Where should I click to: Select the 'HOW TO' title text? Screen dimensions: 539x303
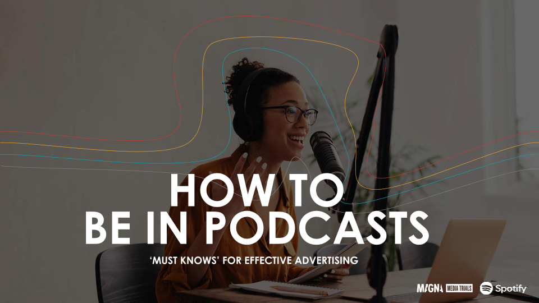click(256, 191)
